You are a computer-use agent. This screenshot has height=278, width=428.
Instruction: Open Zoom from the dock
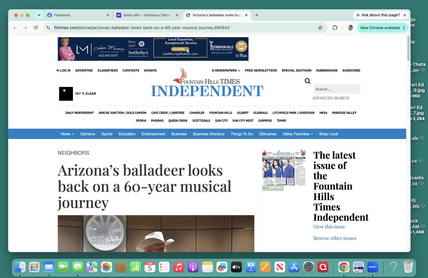372,267
